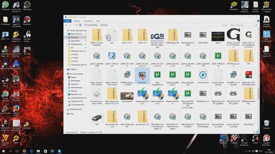Open Skype from the taskbar
Image resolution: width=275 pixels, height=154 pixels.
[x=59, y=151]
